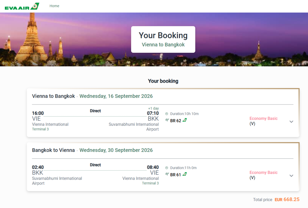Screen dimensions: 308x208
Task: Click the green EVA emblem right of BR 61
Action: click(x=185, y=174)
